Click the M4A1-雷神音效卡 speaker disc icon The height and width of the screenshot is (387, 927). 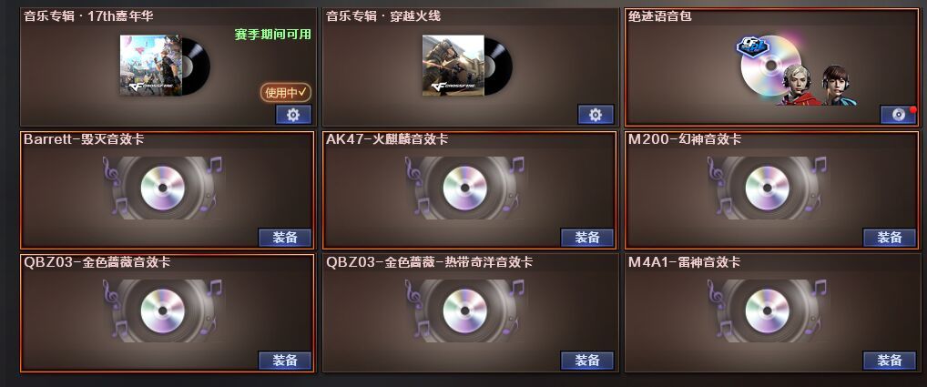click(x=767, y=311)
